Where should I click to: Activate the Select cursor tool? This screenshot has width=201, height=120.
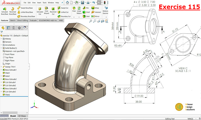pyautogui.click(x=99, y=2)
